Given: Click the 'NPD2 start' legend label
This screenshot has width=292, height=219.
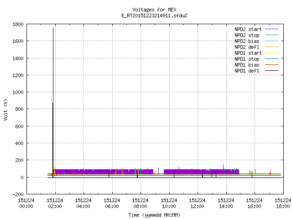Looking at the screenshot, I should [248, 29].
